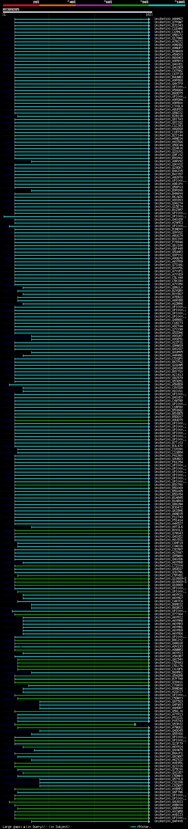Click the UniRef100_P41960 label
This screenshot has width=188, height=829.
(x=169, y=456)
